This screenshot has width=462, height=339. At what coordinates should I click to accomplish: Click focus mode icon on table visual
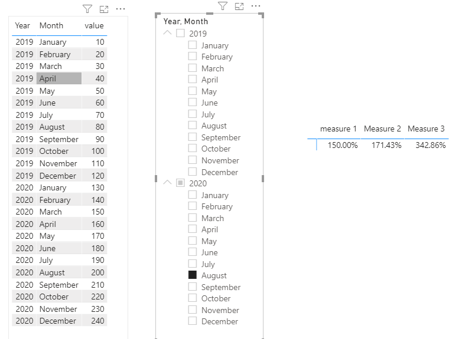pyautogui.click(x=104, y=9)
